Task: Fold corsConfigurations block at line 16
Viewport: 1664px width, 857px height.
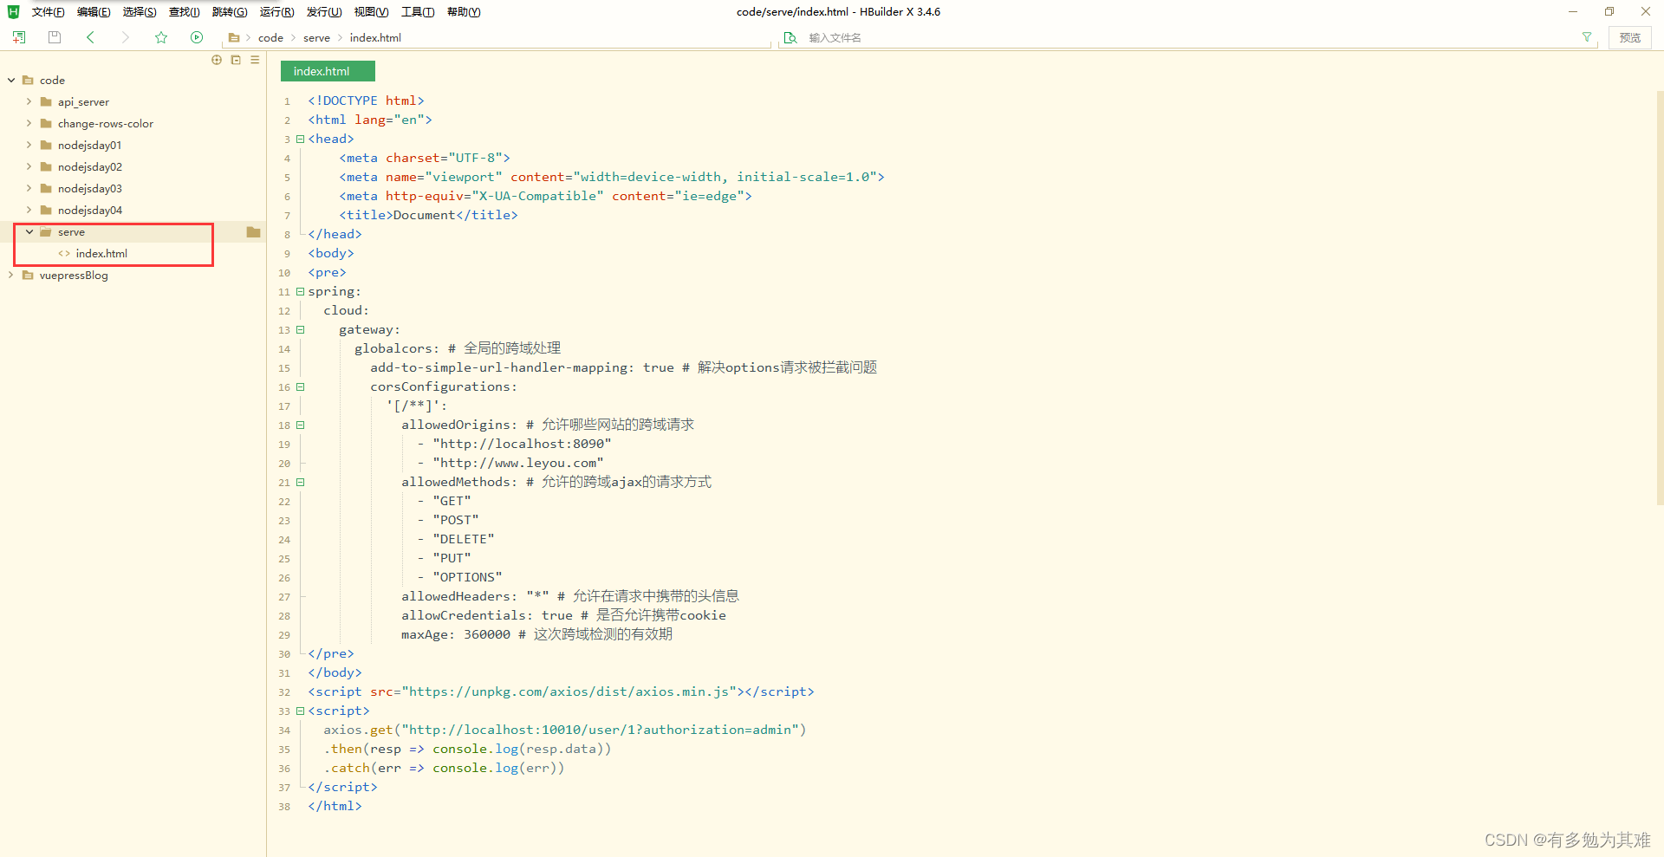Action: [301, 386]
